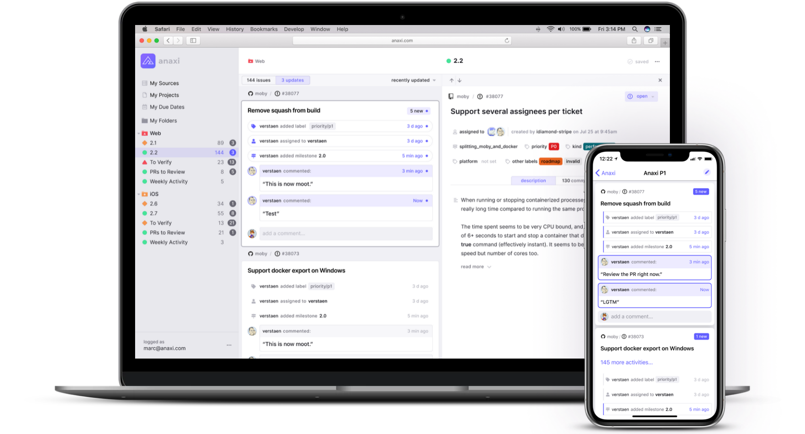Screen dimensions: 805x434
Task: Click the 5 new badge on the laptop card
Action: tap(419, 111)
